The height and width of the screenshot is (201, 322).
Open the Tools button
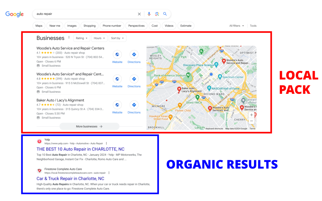tap(253, 26)
